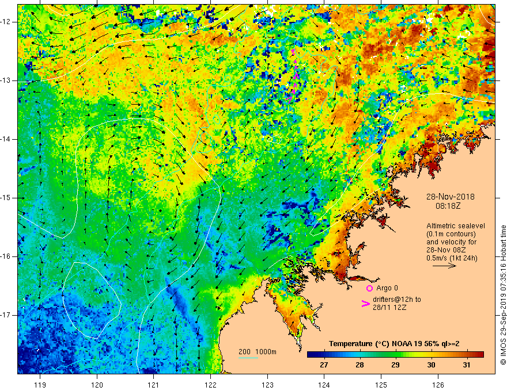507x391 pixels.
Task: Click the latitude axis label -13
Action: (6, 80)
